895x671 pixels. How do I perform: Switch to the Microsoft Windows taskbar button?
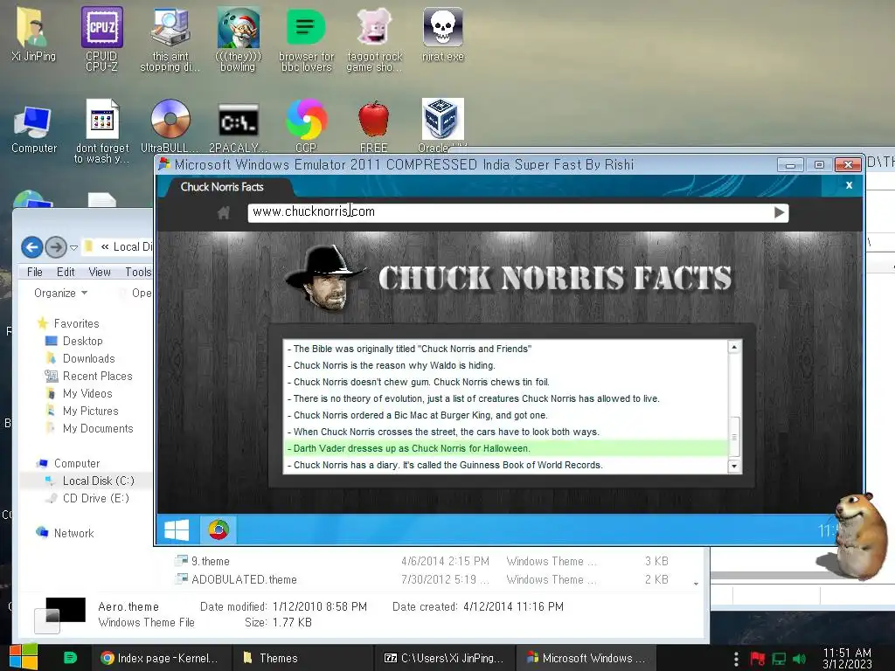click(586, 658)
